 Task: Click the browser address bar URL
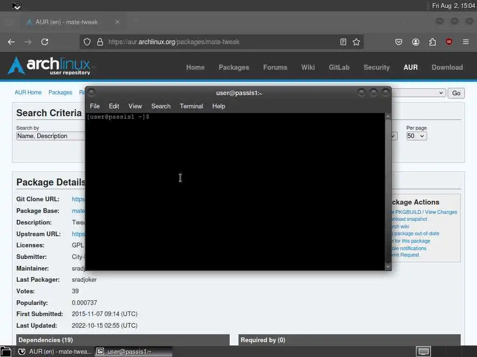pos(174,42)
